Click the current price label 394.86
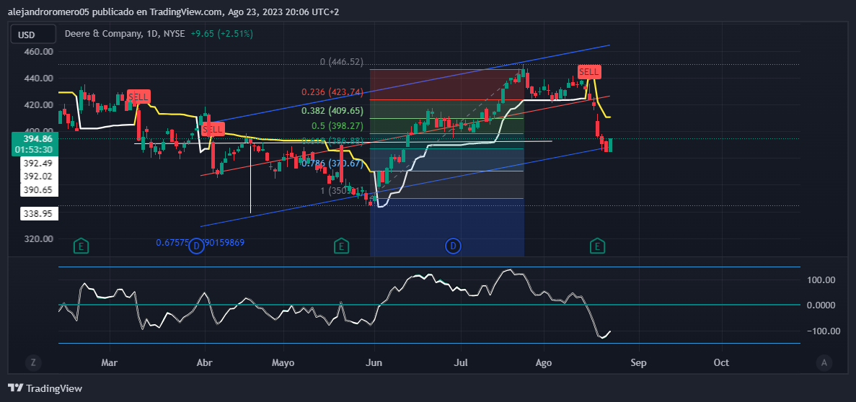 pyautogui.click(x=37, y=139)
